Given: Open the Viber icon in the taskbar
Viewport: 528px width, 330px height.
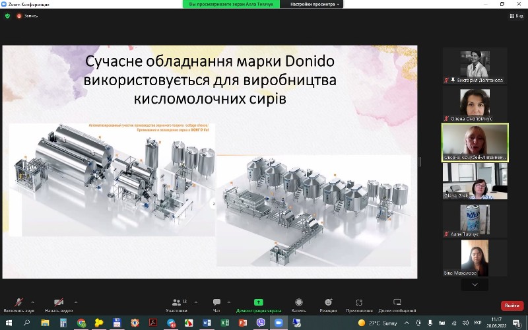Looking at the screenshot, I should [x=260, y=323].
